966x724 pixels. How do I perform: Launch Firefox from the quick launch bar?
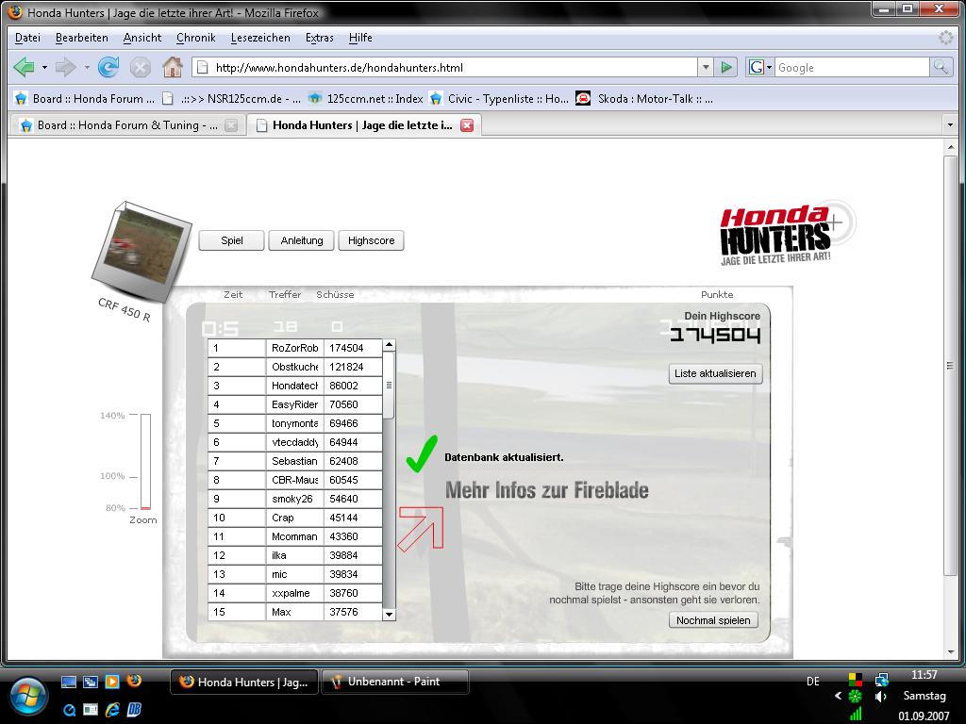pos(134,681)
